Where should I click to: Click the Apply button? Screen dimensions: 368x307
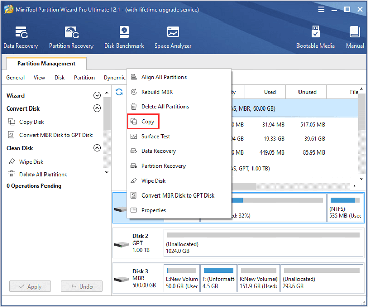[x=30, y=287]
